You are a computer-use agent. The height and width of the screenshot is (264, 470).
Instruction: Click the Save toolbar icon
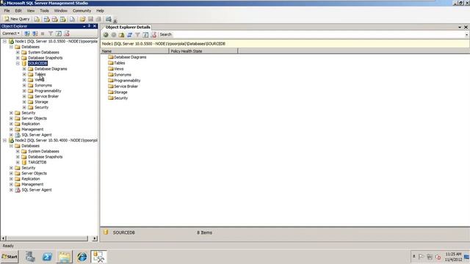pyautogui.click(x=90, y=19)
